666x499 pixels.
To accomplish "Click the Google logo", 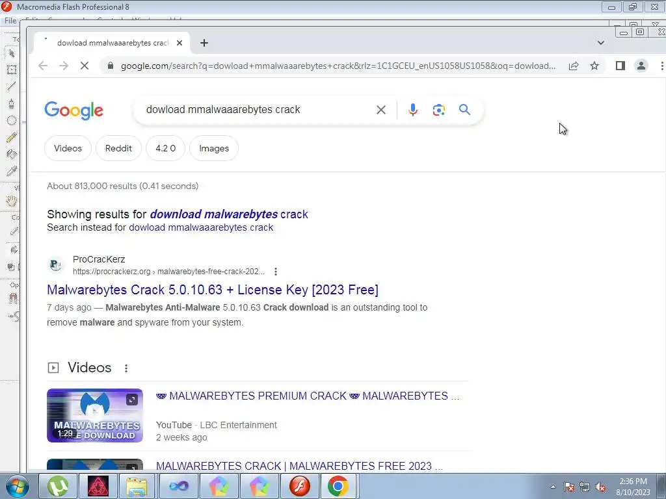I will 74,110.
